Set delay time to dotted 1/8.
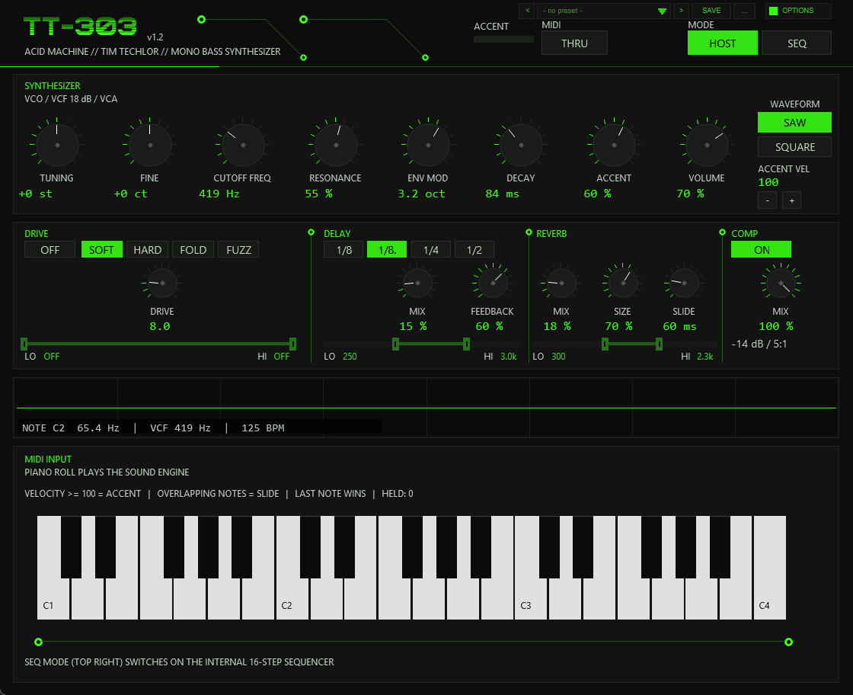Image resolution: width=853 pixels, height=695 pixels. pyautogui.click(x=387, y=250)
